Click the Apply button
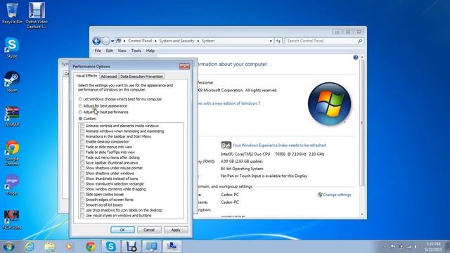 click(176, 230)
